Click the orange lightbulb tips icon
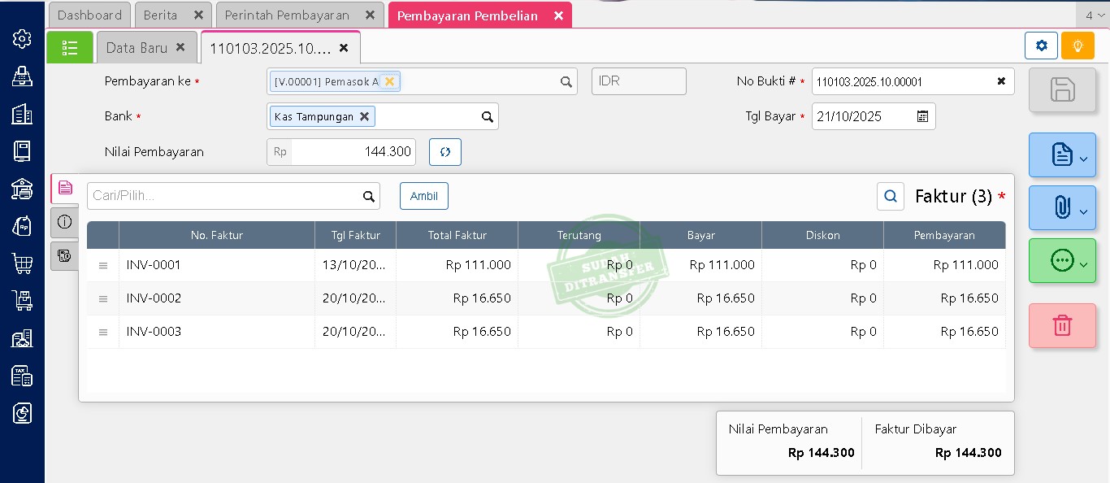 point(1077,46)
